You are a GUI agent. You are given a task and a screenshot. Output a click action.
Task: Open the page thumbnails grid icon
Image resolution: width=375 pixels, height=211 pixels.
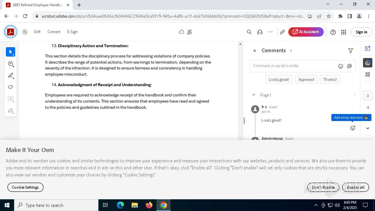[368, 75]
